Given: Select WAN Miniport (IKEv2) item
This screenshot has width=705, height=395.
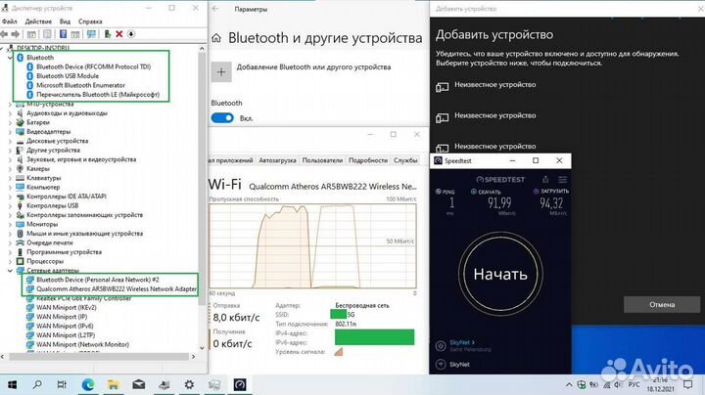Looking at the screenshot, I should pyautogui.click(x=67, y=307).
